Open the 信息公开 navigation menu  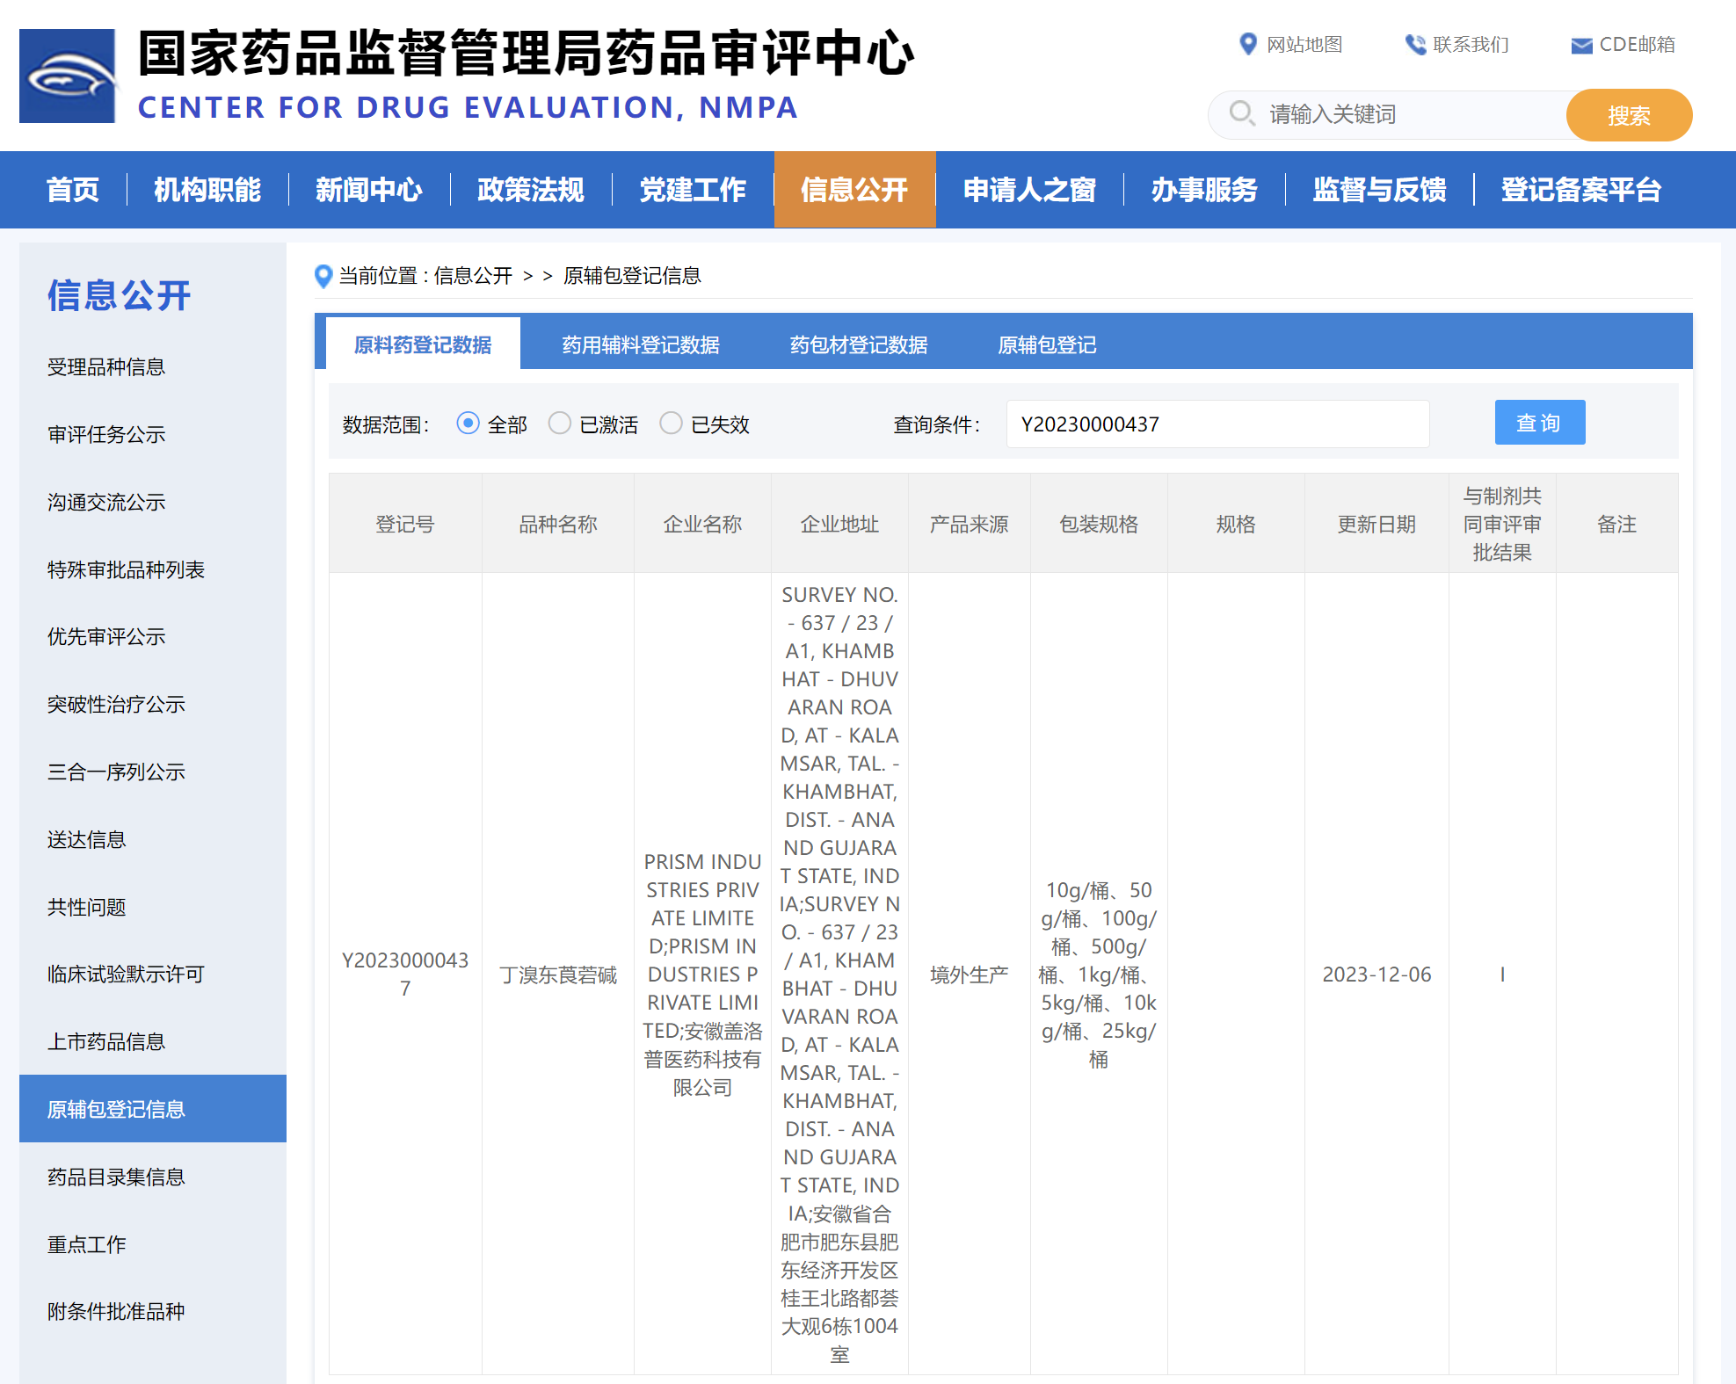click(853, 190)
